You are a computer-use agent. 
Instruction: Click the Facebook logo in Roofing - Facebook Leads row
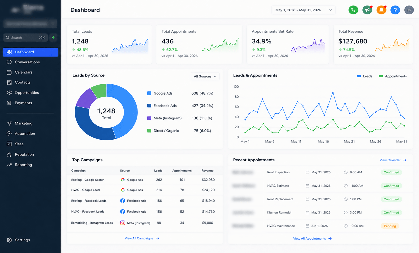(x=123, y=201)
